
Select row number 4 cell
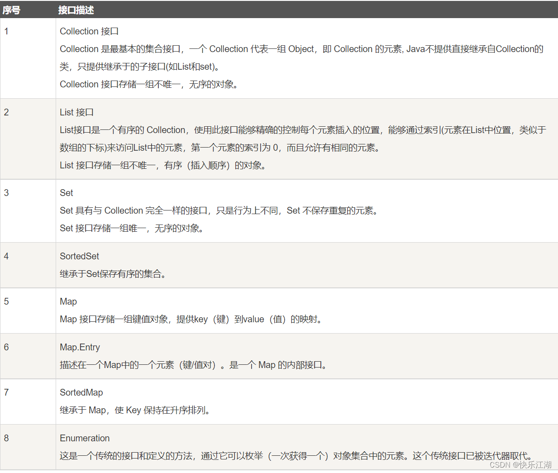coord(28,265)
